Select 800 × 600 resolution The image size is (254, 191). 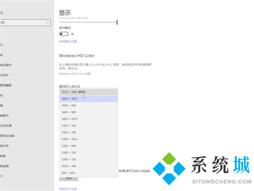coord(88,172)
